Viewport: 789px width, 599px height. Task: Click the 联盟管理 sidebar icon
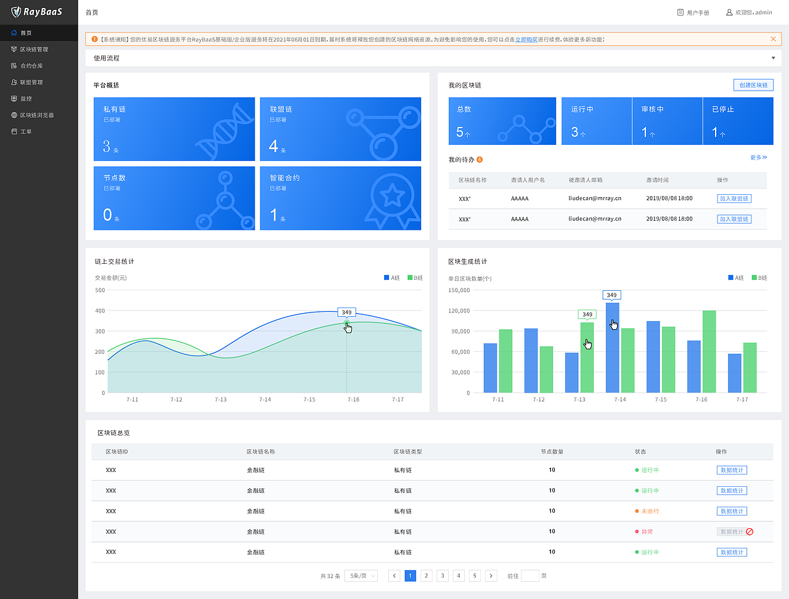(14, 82)
